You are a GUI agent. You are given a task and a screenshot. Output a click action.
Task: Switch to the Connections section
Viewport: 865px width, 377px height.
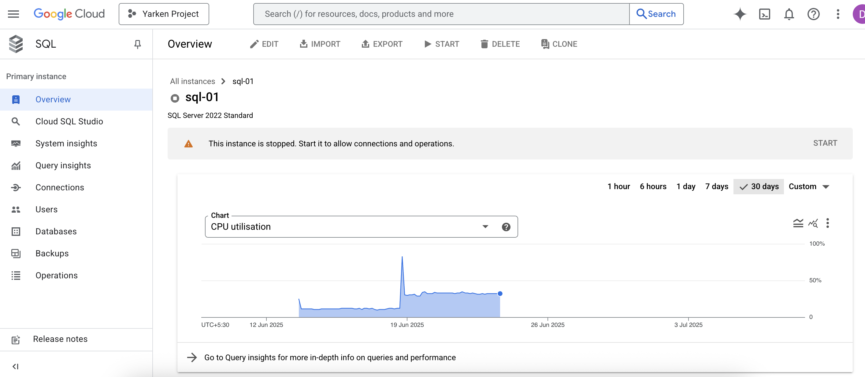(59, 187)
